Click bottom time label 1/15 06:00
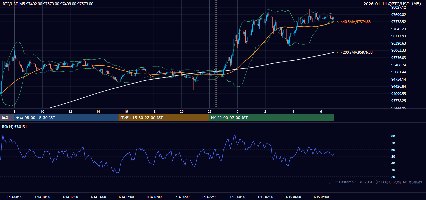This screenshot has width=426, height=200. pyautogui.click(x=321, y=197)
